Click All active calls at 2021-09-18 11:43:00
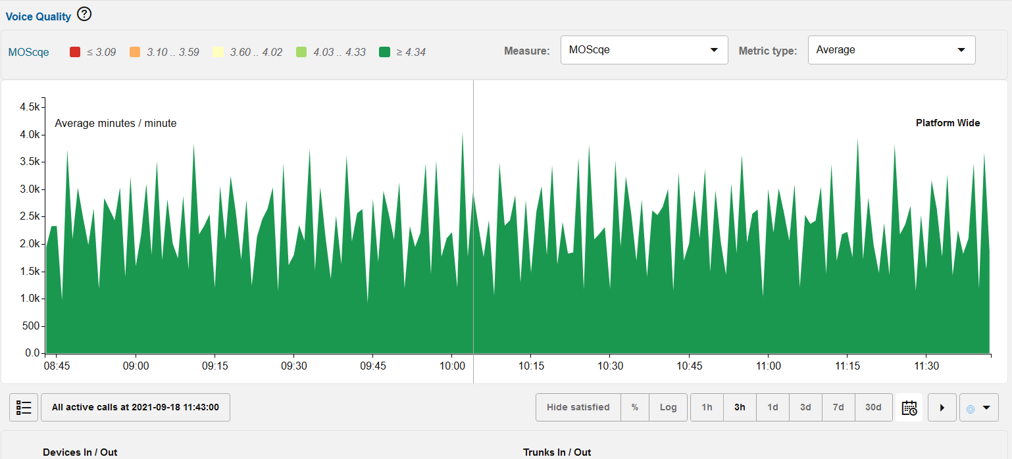The height and width of the screenshot is (459, 1012). click(x=136, y=408)
